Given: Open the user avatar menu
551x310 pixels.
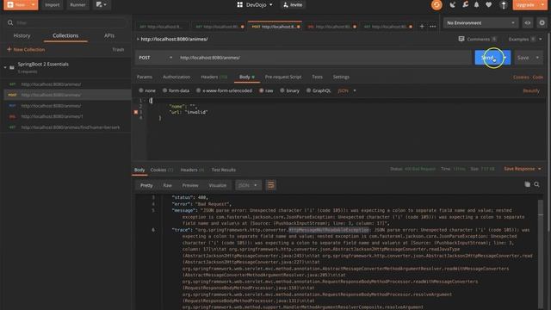Looking at the screenshot, I should pos(504,5).
